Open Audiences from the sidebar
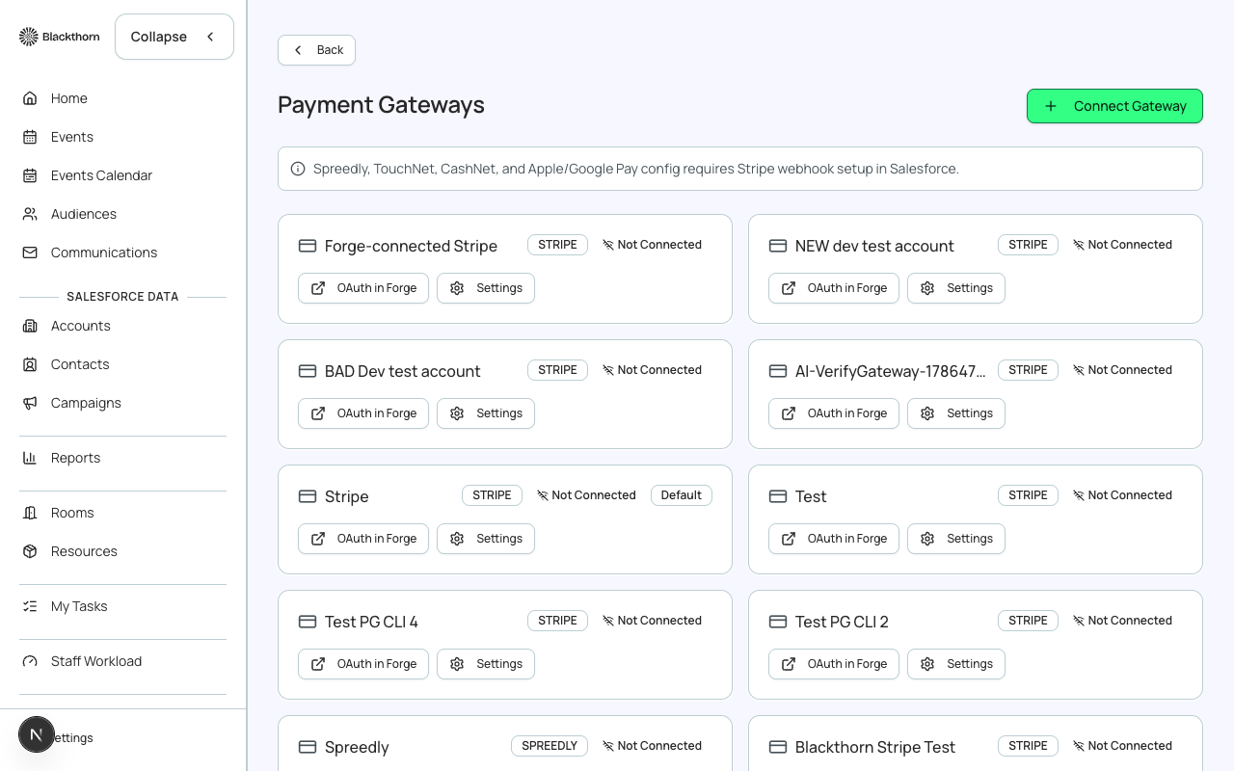 (123, 214)
